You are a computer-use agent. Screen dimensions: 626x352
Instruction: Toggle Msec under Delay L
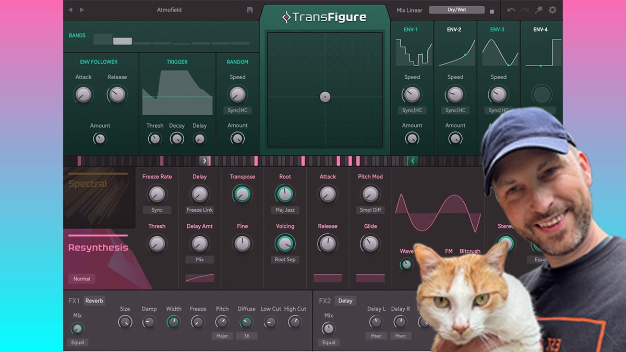376,336
